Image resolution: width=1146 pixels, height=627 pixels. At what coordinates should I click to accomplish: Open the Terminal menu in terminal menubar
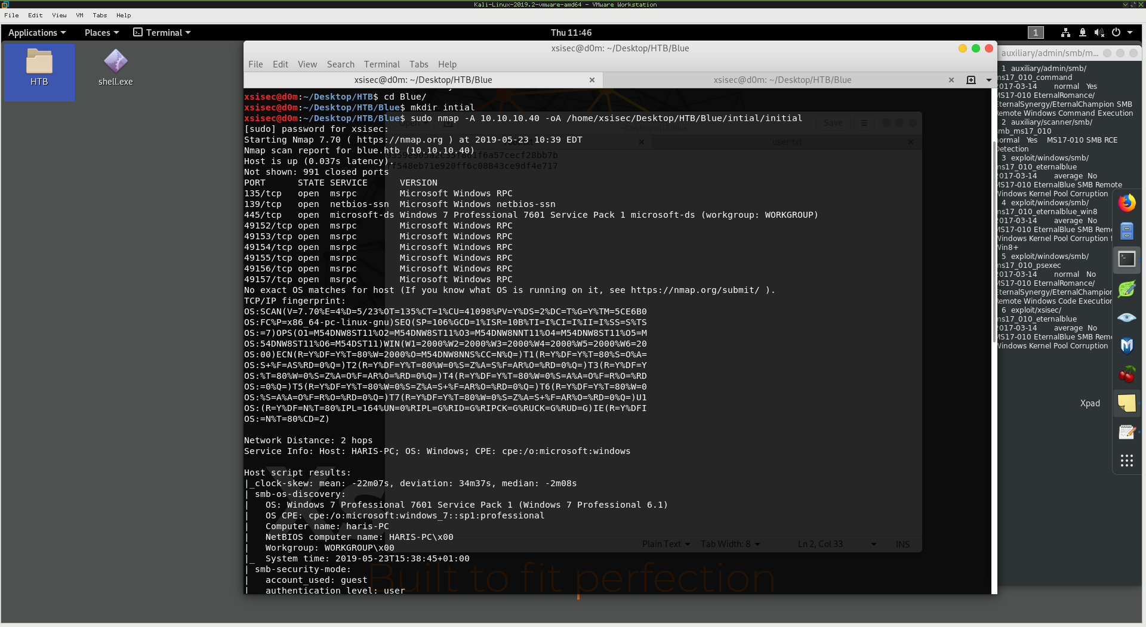tap(382, 64)
